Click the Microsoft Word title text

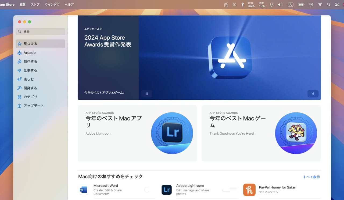click(106, 186)
